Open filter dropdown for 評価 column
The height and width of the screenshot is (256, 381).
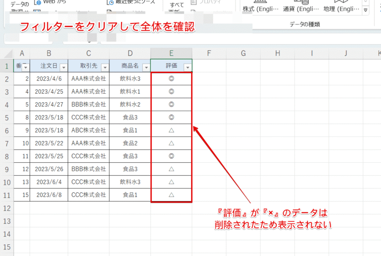point(188,68)
